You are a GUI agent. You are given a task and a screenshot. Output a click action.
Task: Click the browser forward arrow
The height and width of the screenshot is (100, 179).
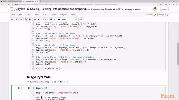(x=6, y=4)
